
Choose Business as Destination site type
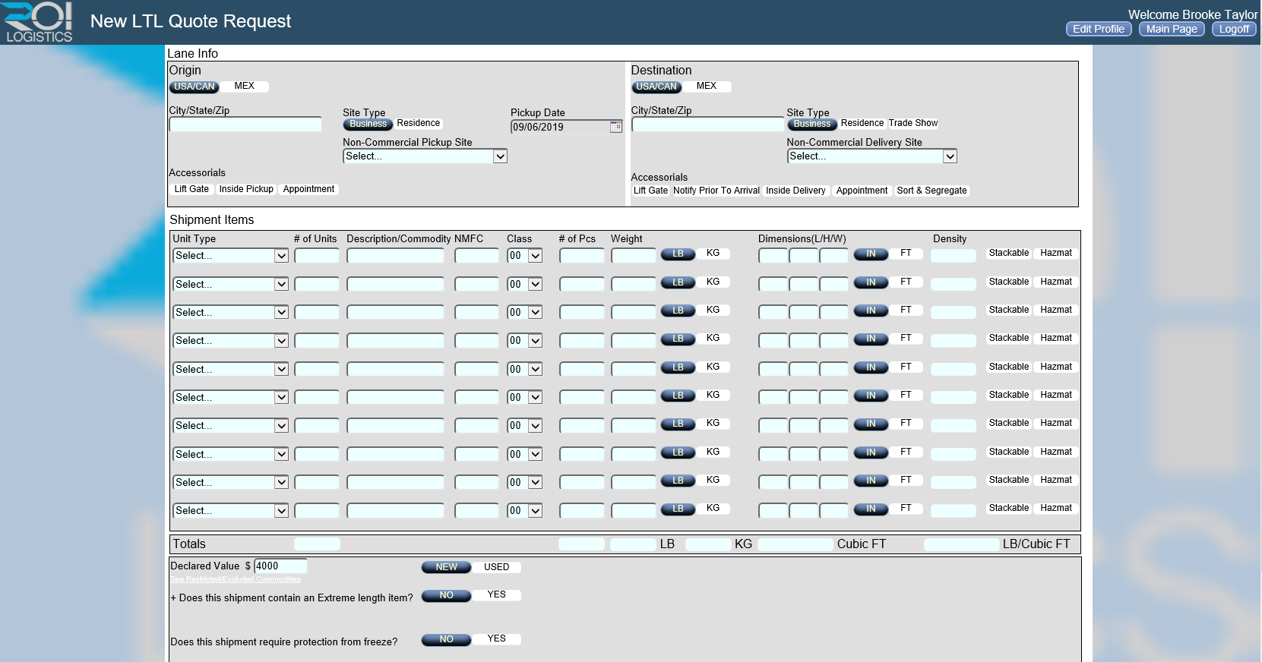coord(812,124)
